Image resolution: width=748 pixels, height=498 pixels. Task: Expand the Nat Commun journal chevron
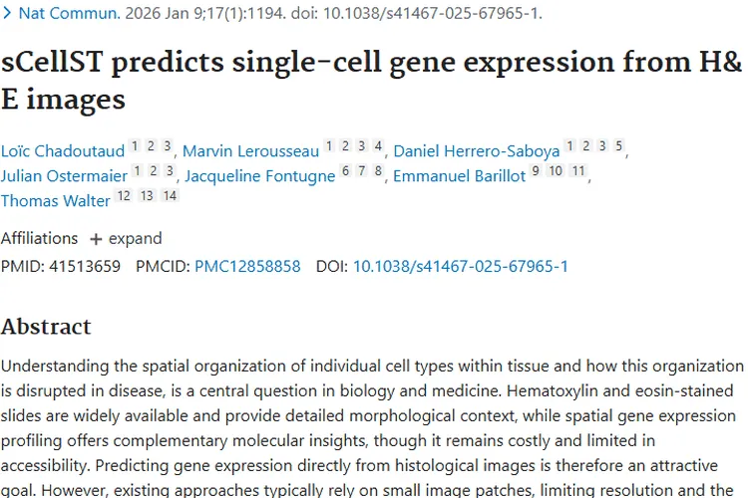[x=7, y=13]
